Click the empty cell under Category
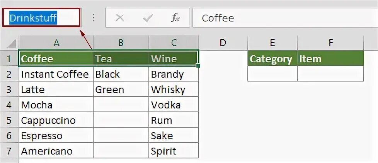This screenshot has height=163, width=378. pyautogui.click(x=272, y=74)
